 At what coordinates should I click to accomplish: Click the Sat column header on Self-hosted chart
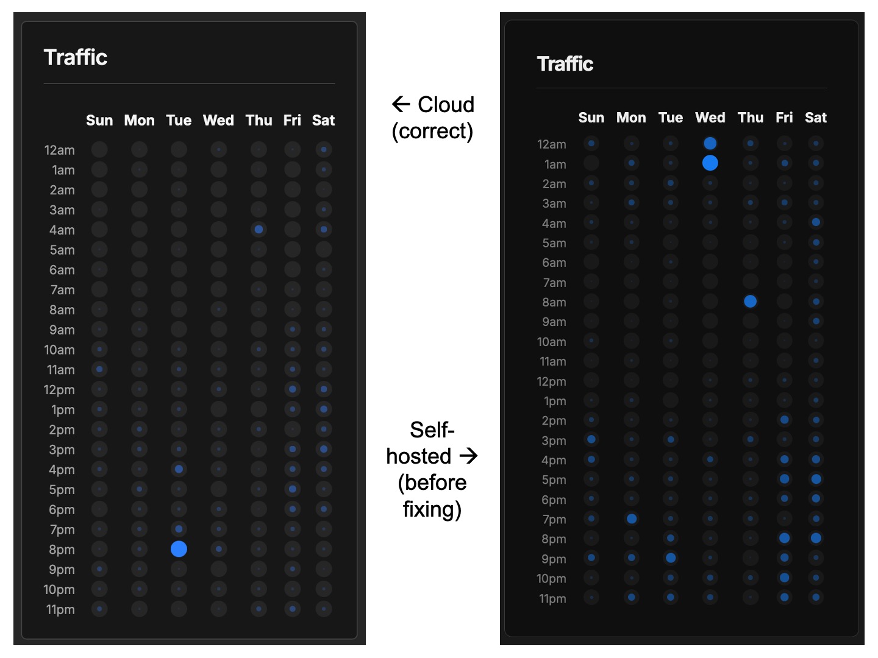coord(816,118)
